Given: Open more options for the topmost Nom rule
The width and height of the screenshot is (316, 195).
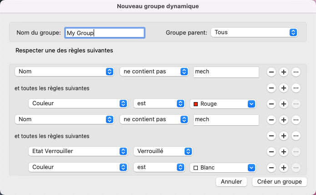Looking at the screenshot, I should coord(296,72).
